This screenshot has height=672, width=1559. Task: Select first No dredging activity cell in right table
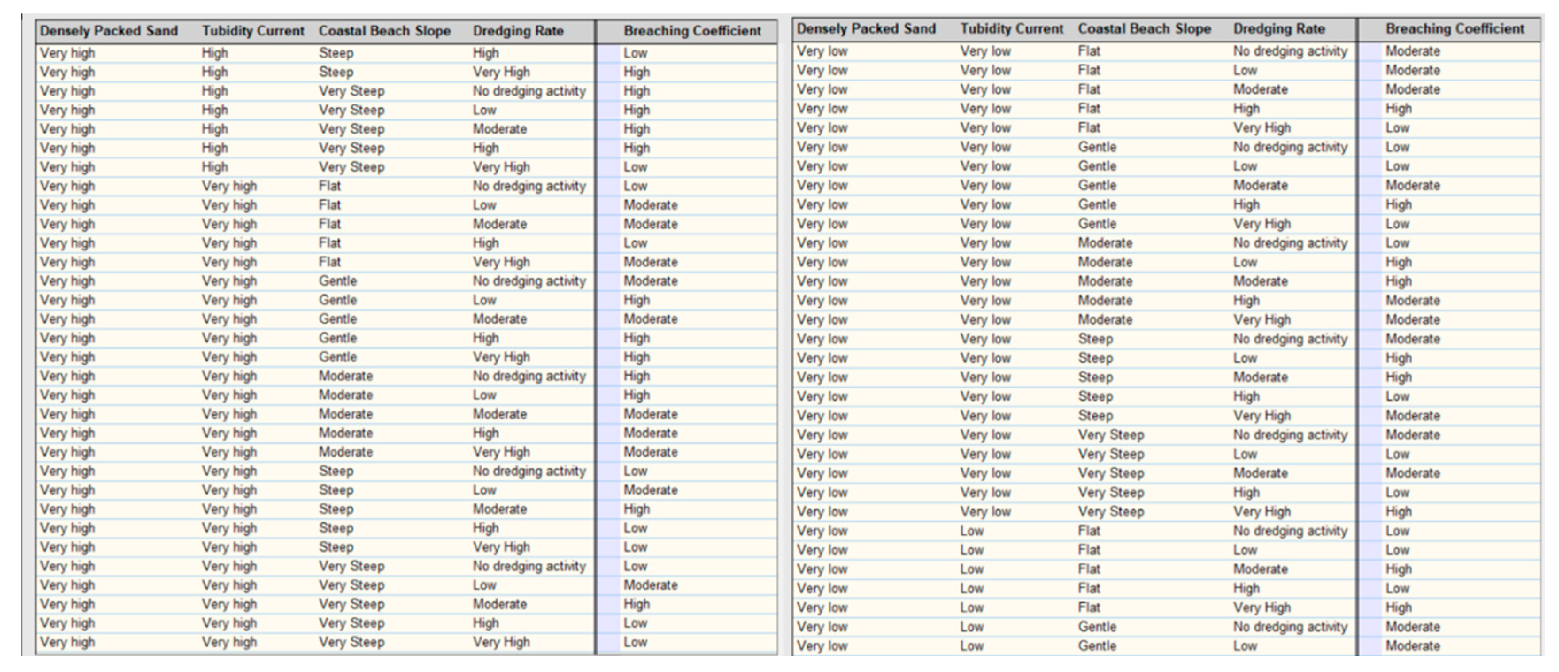coord(1290,51)
